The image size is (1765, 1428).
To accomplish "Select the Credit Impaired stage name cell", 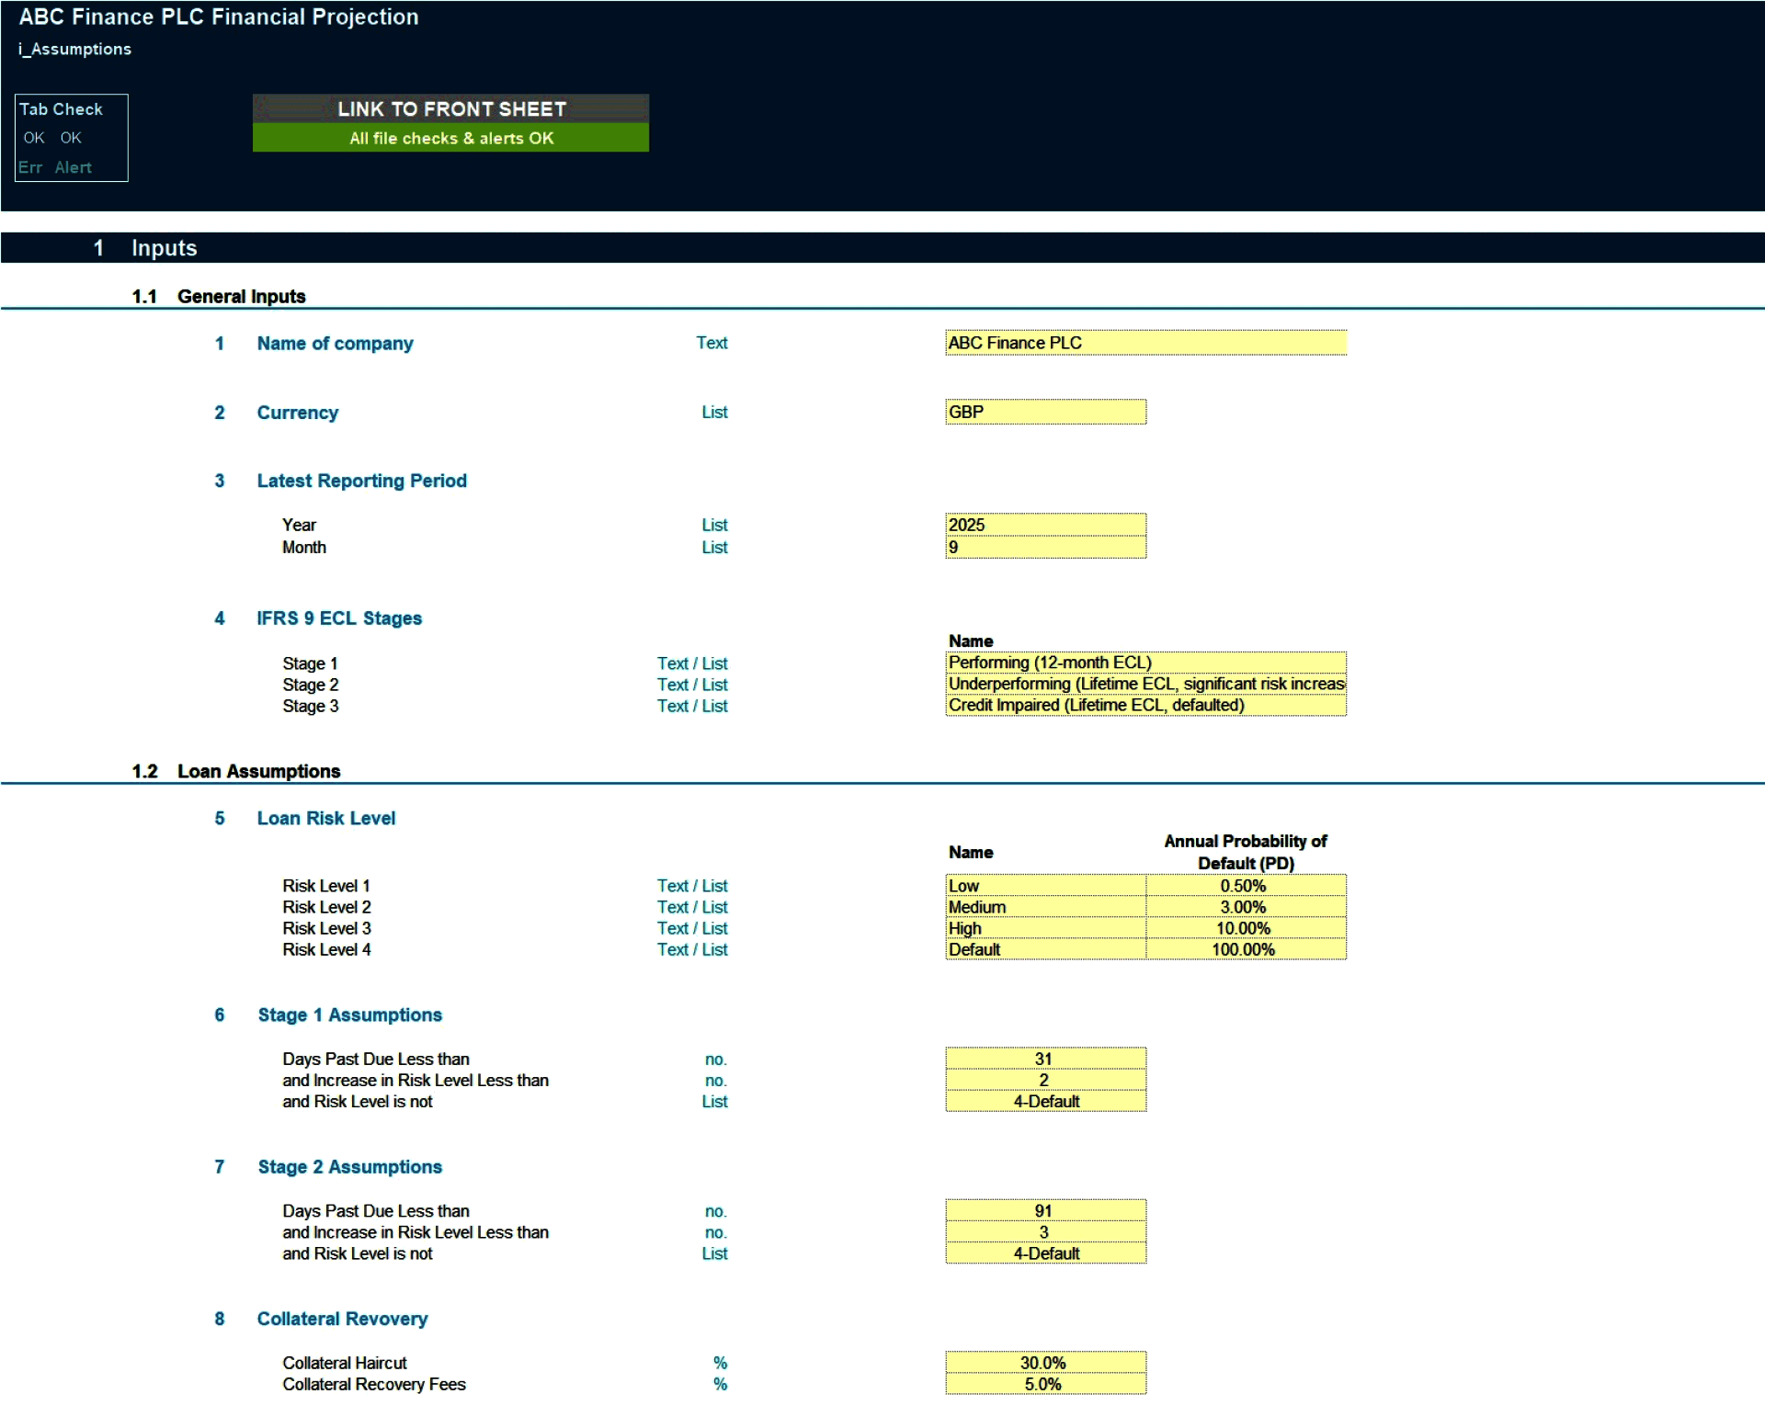I will point(1144,705).
